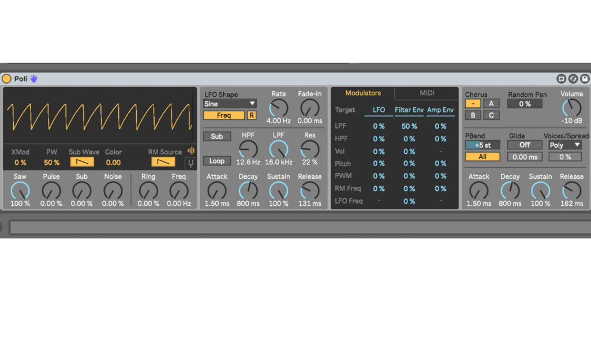
Task: Click the Spread 0 % field under Poly
Action: tap(564, 157)
